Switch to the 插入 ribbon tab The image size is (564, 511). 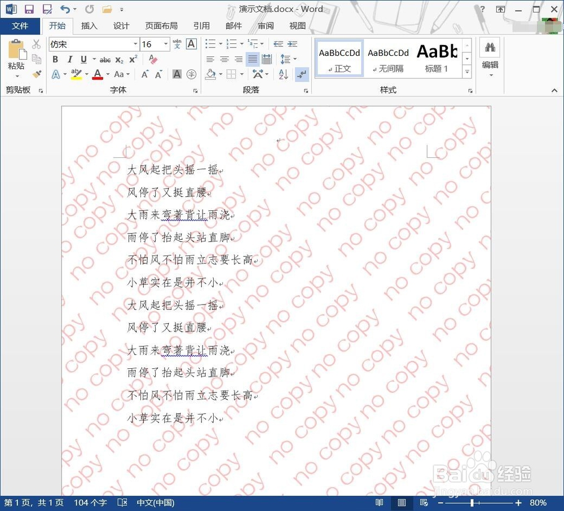tap(89, 26)
